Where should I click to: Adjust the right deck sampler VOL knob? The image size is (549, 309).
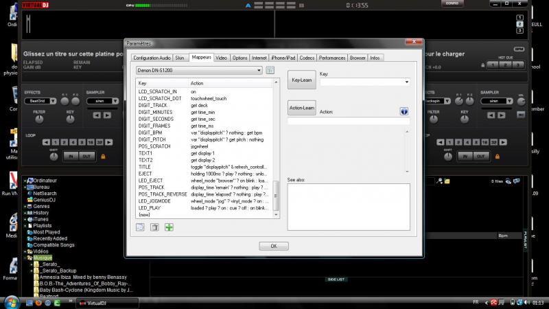pyautogui.click(x=521, y=101)
